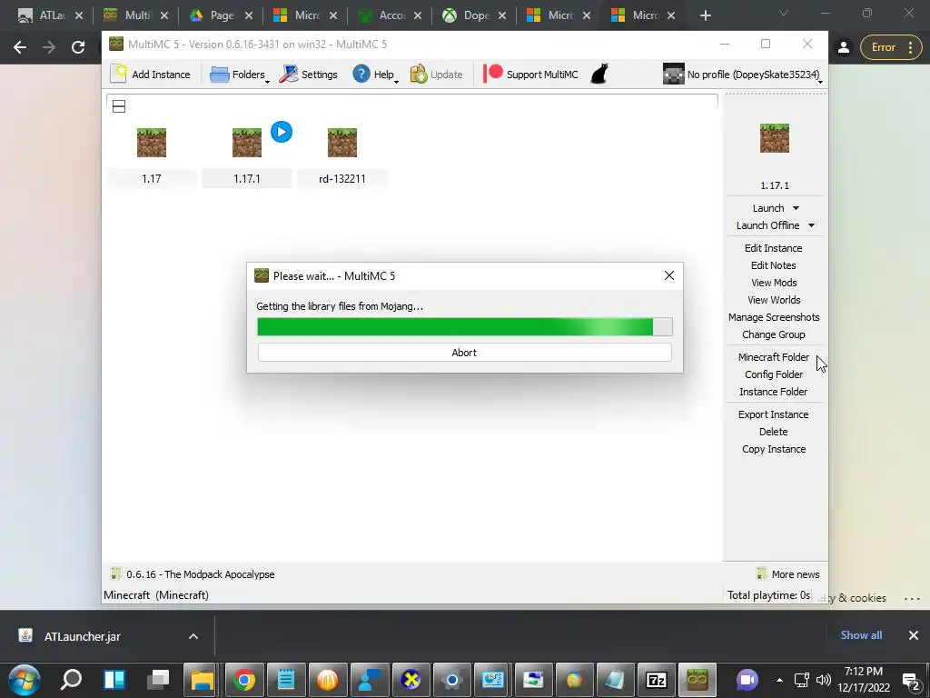Viewport: 930px width, 698px height.
Task: Open the Config Folder
Action: click(x=774, y=374)
